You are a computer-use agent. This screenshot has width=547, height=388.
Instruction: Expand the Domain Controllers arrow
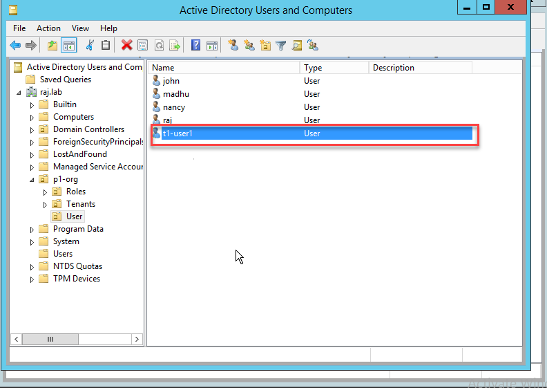32,130
